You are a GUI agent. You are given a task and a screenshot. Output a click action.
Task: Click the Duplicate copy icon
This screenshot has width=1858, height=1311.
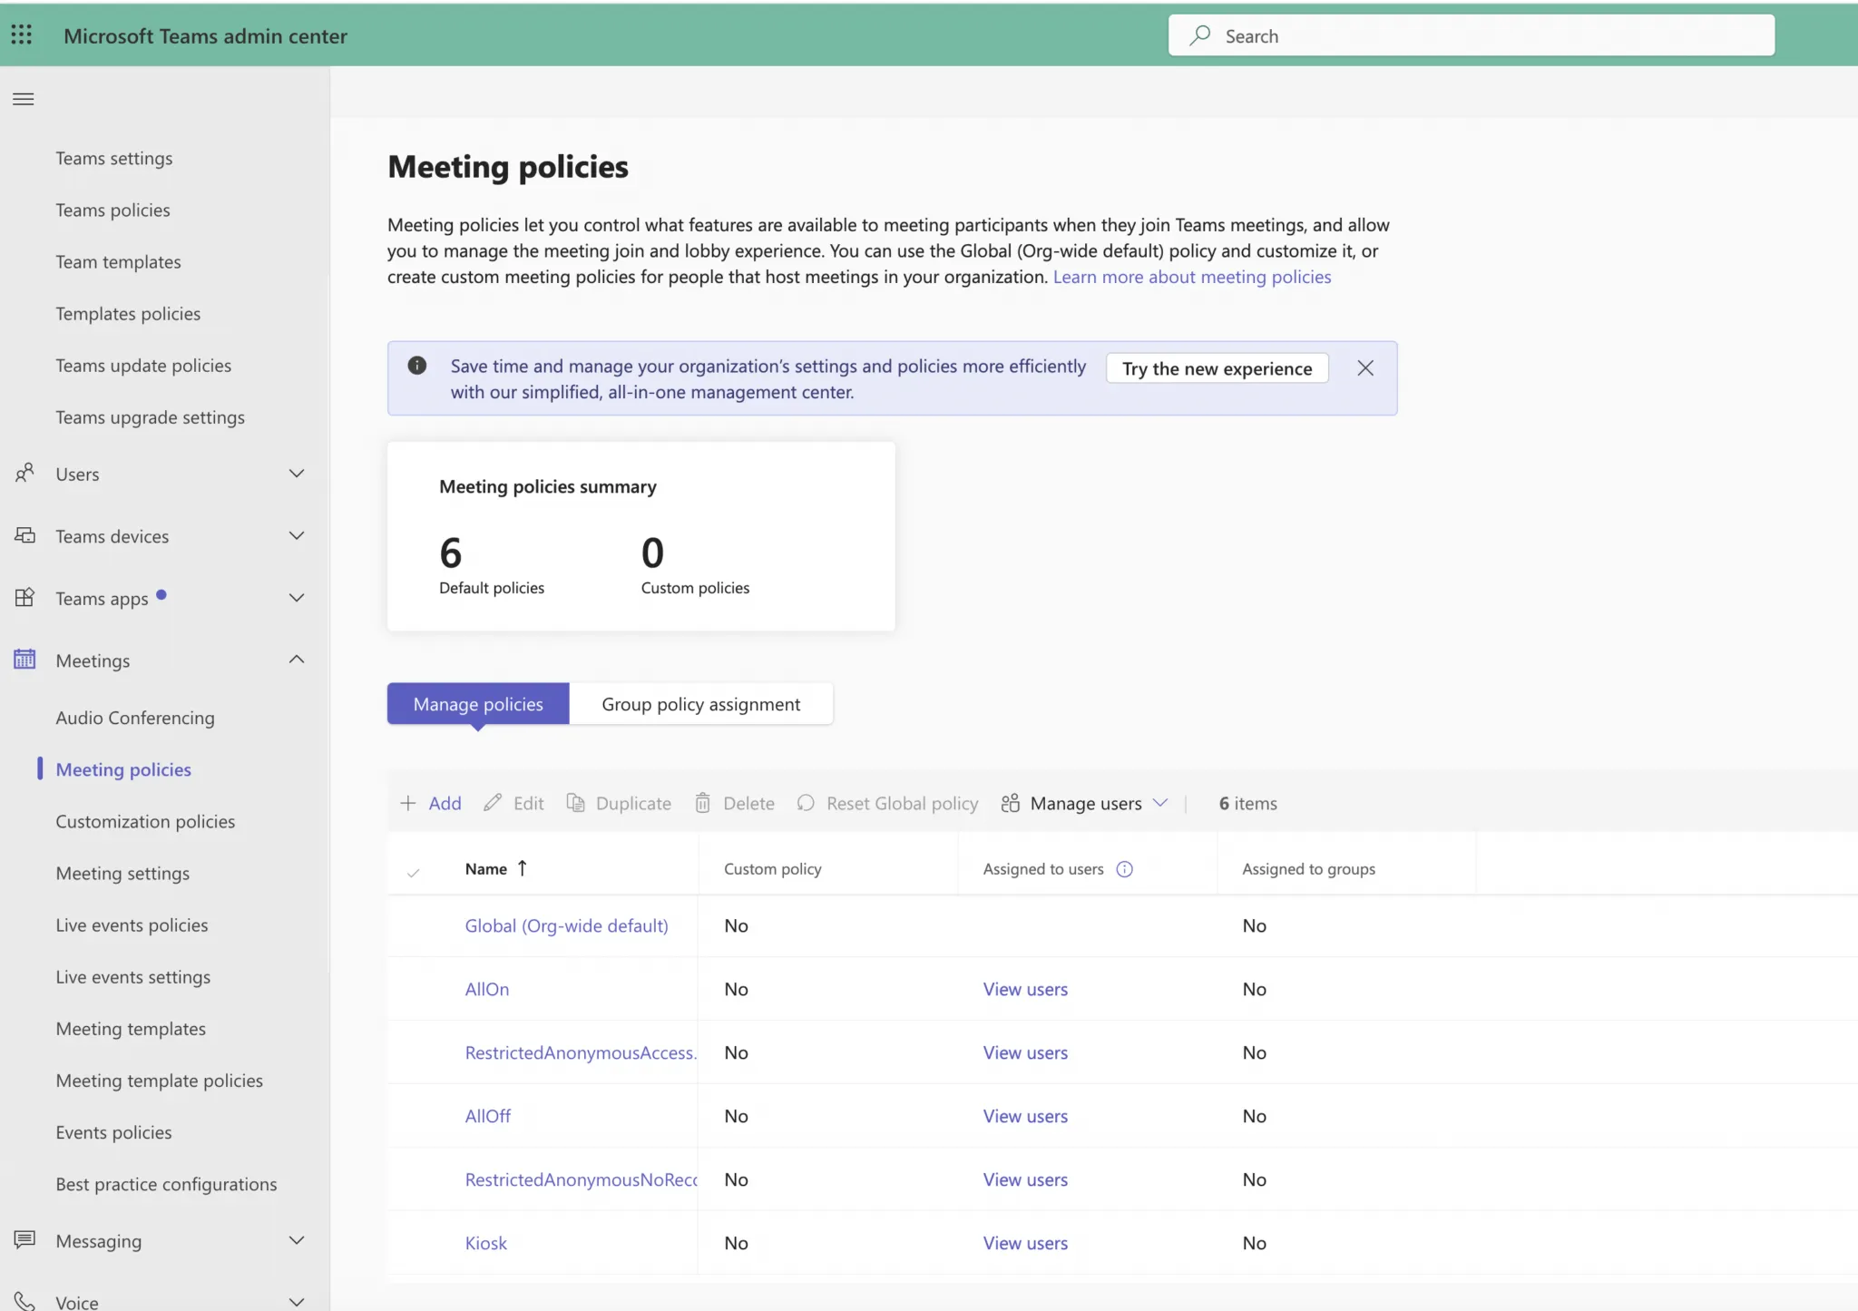(575, 803)
